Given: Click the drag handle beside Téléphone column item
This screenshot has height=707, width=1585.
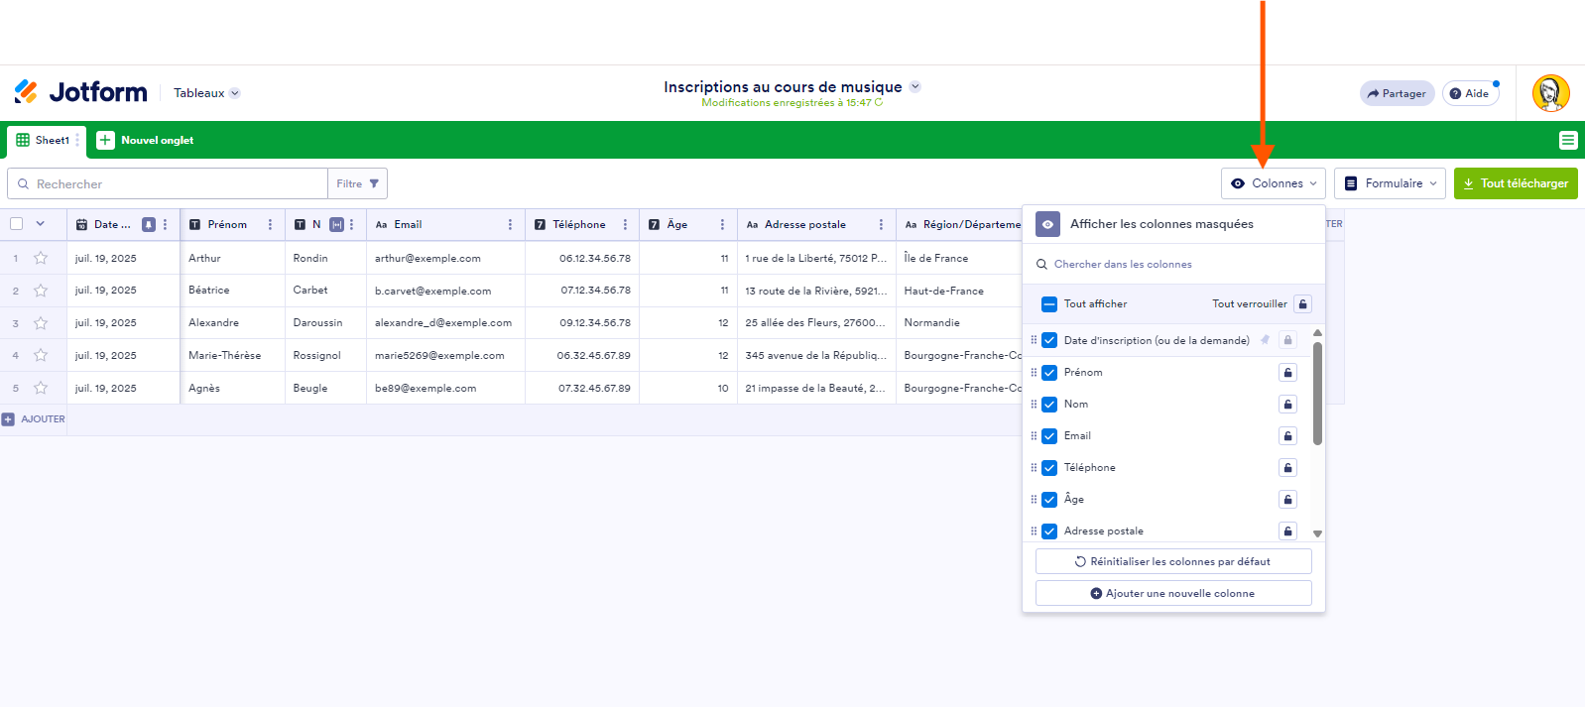Looking at the screenshot, I should coord(1034,468).
